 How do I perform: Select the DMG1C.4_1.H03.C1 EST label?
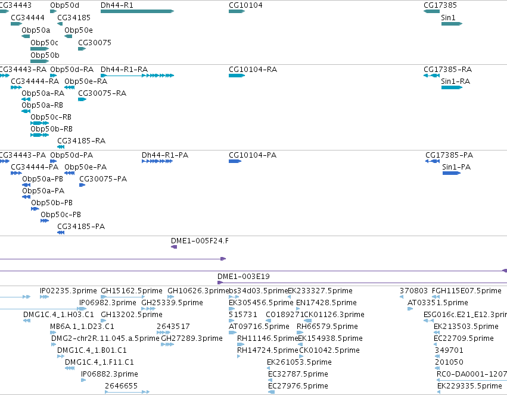tap(58, 315)
